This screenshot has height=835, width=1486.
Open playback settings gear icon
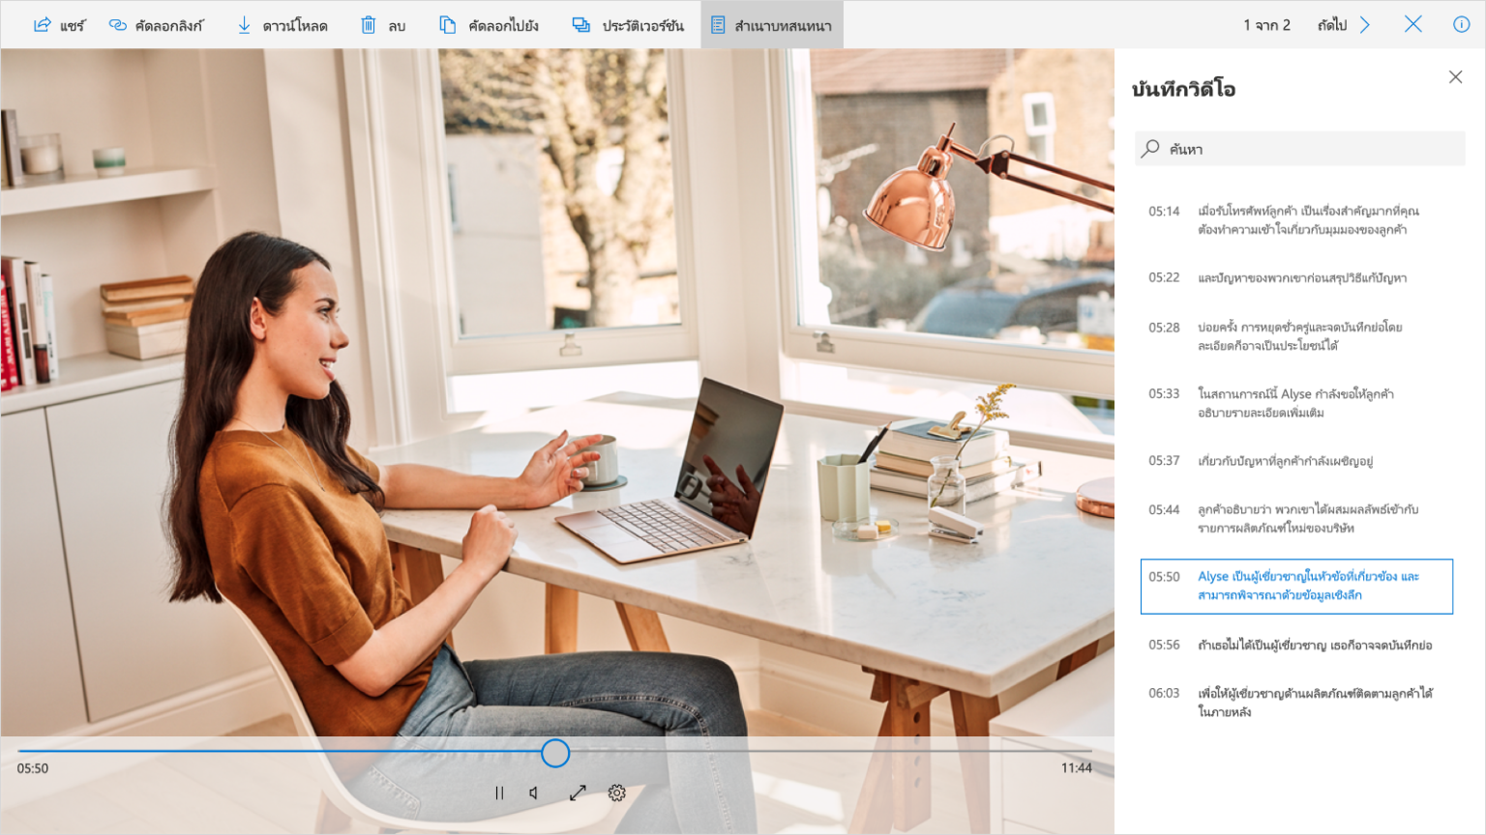(x=616, y=792)
